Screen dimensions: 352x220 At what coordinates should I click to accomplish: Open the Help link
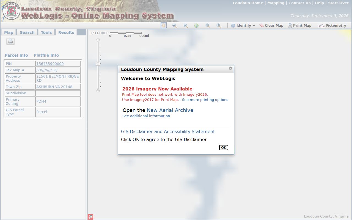tap(319, 3)
